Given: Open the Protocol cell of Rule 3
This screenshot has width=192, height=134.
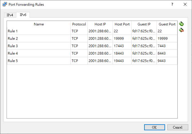Looking at the screenshot, I should (x=79, y=46).
